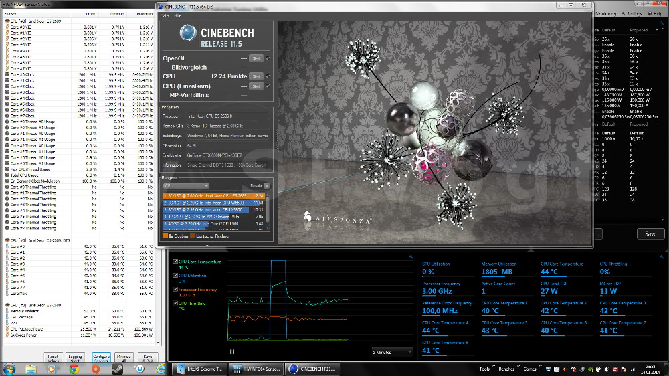Click the Core #0 Clock sensor row

(x=79, y=74)
